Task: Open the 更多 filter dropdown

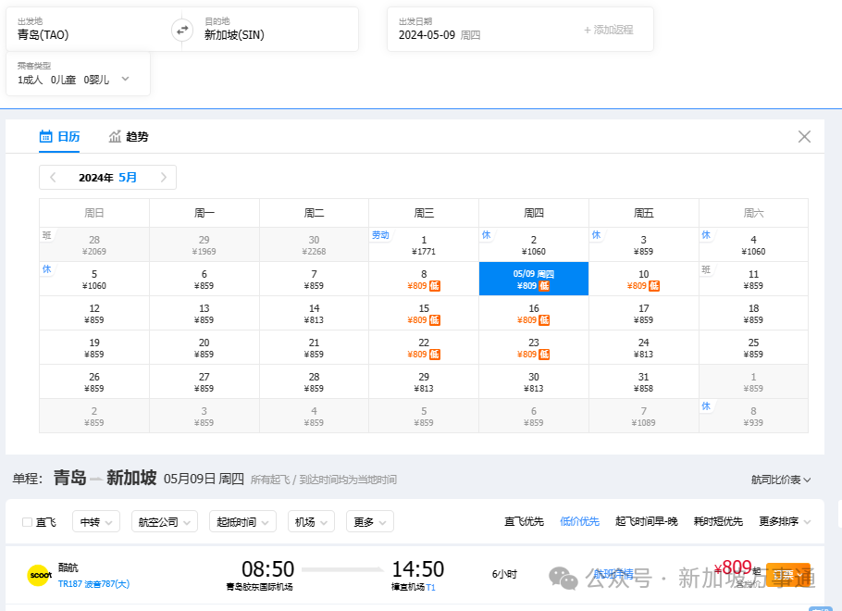Action: pyautogui.click(x=370, y=521)
